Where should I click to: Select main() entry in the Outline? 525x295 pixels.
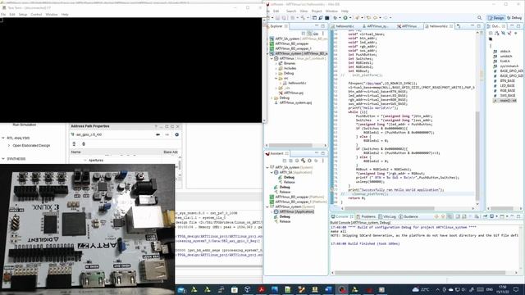click(x=508, y=101)
